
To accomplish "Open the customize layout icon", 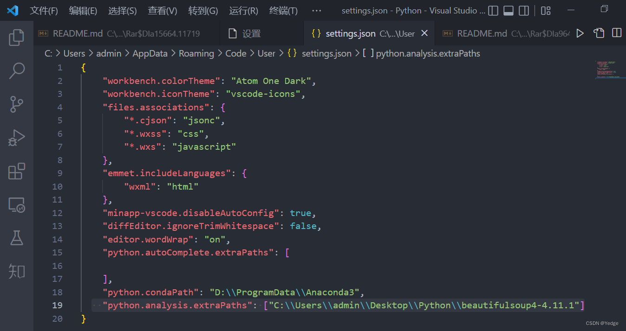I will [546, 11].
